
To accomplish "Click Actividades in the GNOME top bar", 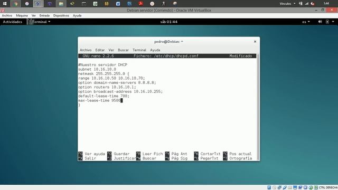I will (x=12, y=22).
